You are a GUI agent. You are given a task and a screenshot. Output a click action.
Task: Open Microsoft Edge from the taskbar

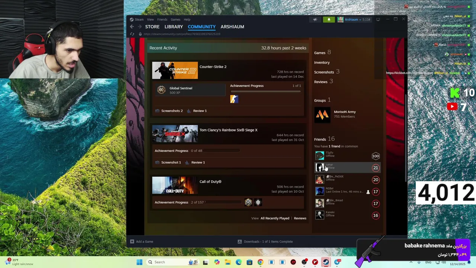(238, 262)
